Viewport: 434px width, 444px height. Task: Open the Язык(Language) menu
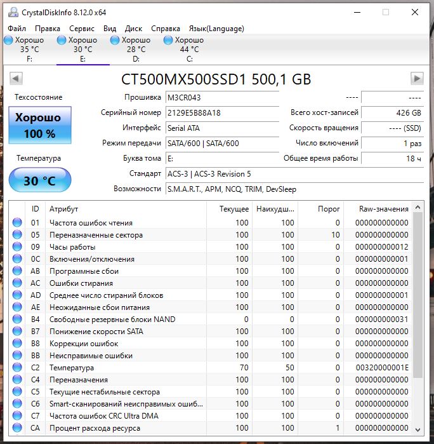click(216, 29)
